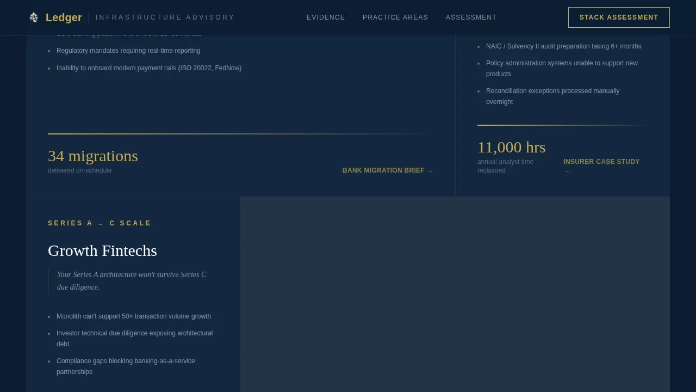The height and width of the screenshot is (392, 696).
Task: Click the blank Growth Fintechs image panel
Action: click(455, 295)
